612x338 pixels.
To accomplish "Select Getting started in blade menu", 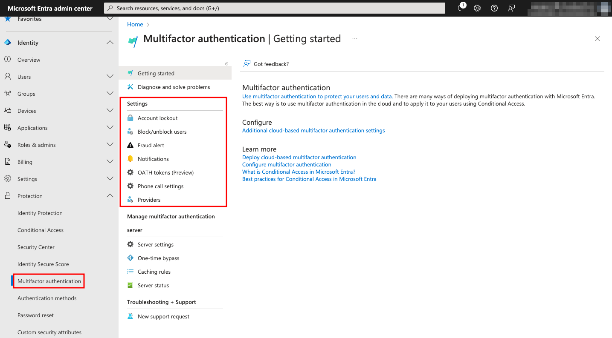I will coord(175,73).
